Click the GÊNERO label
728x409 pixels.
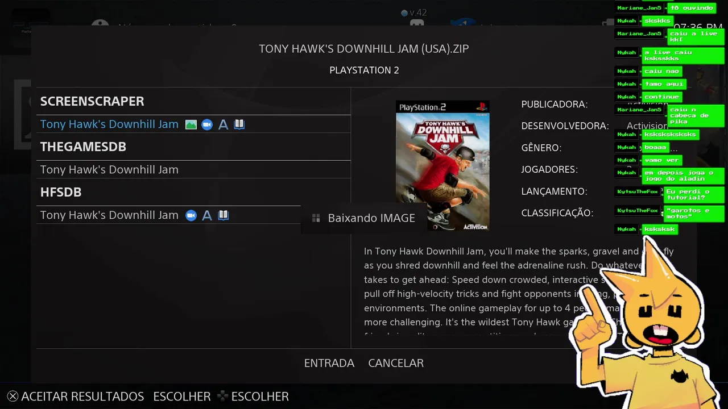541,148
